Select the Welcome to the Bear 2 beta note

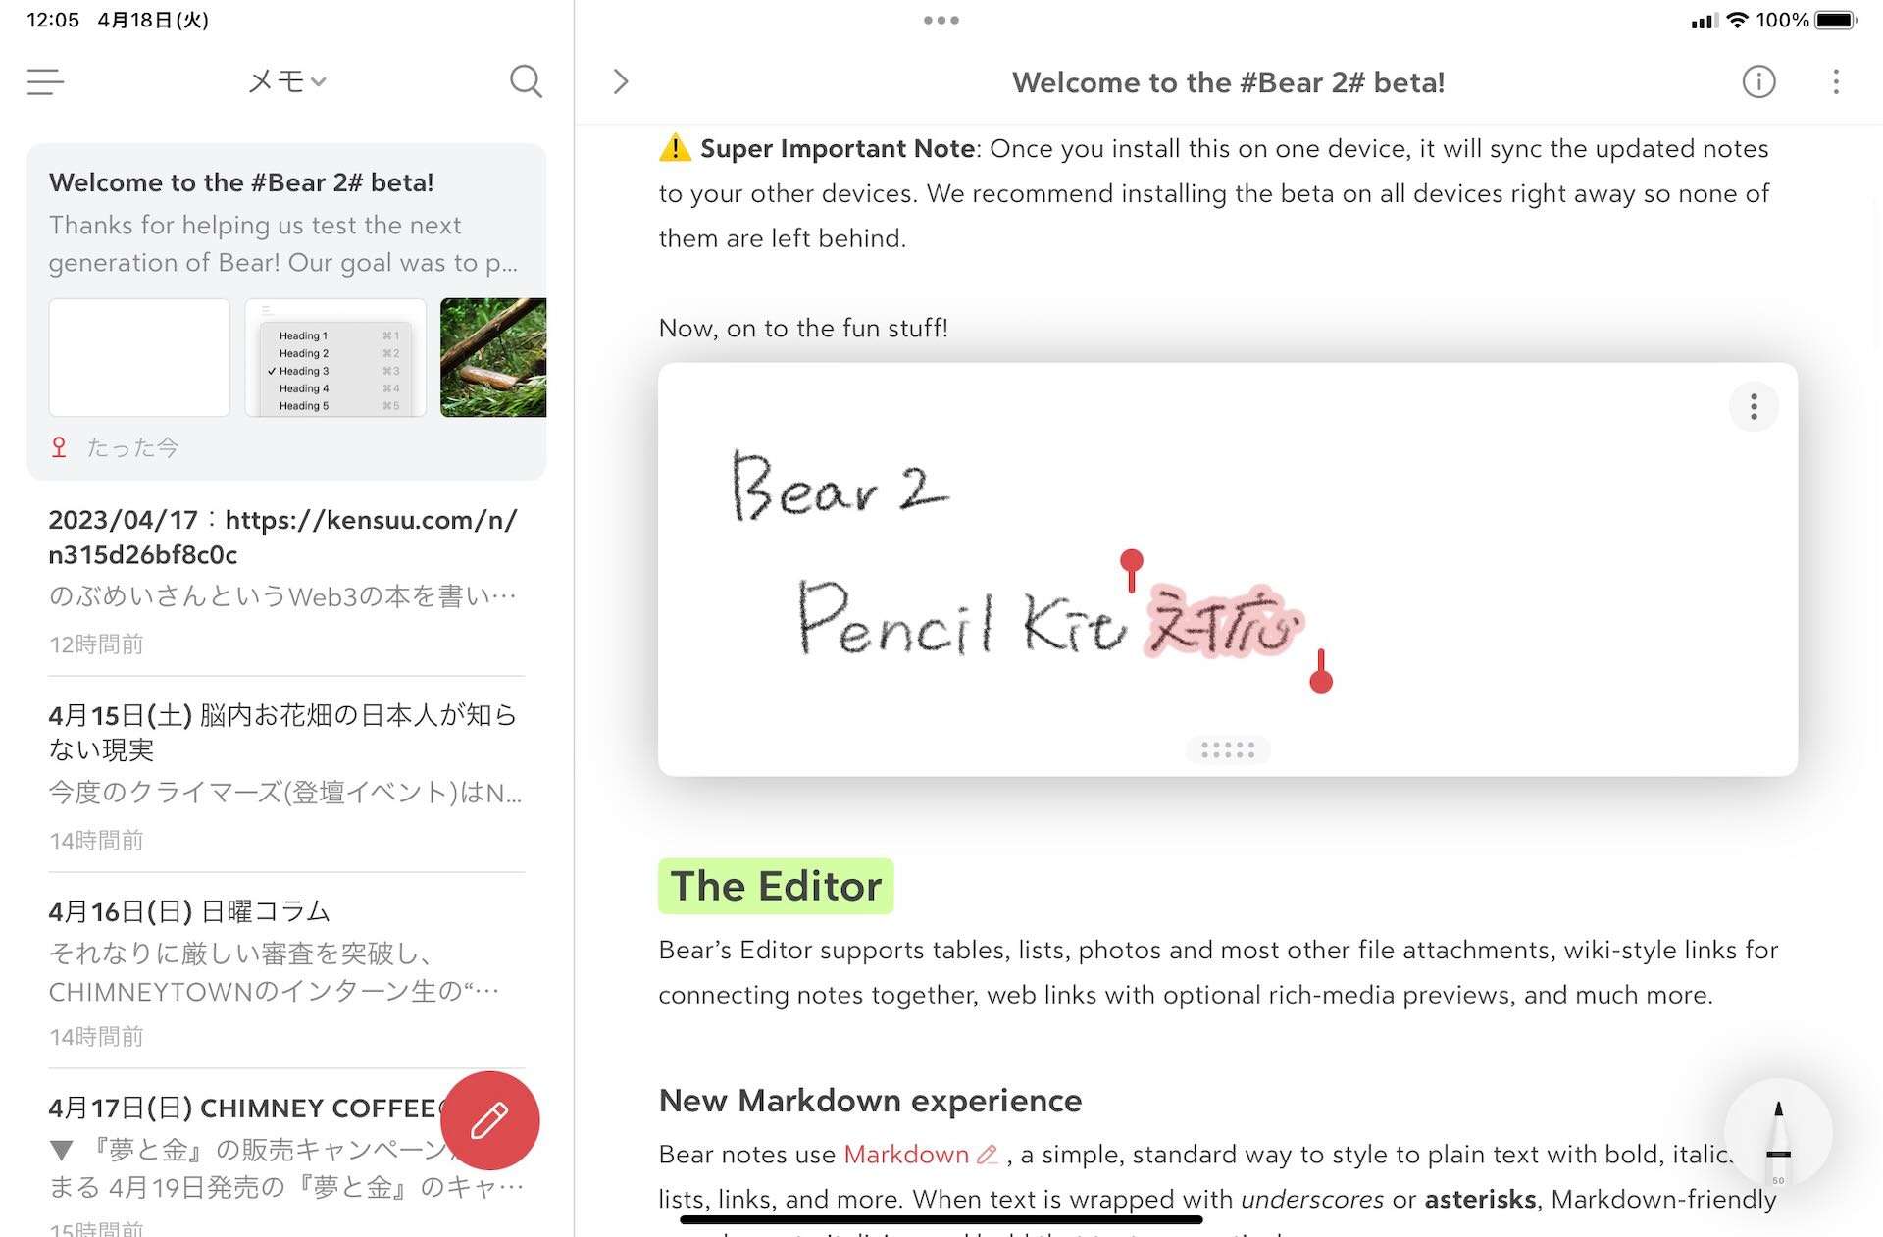click(x=286, y=312)
